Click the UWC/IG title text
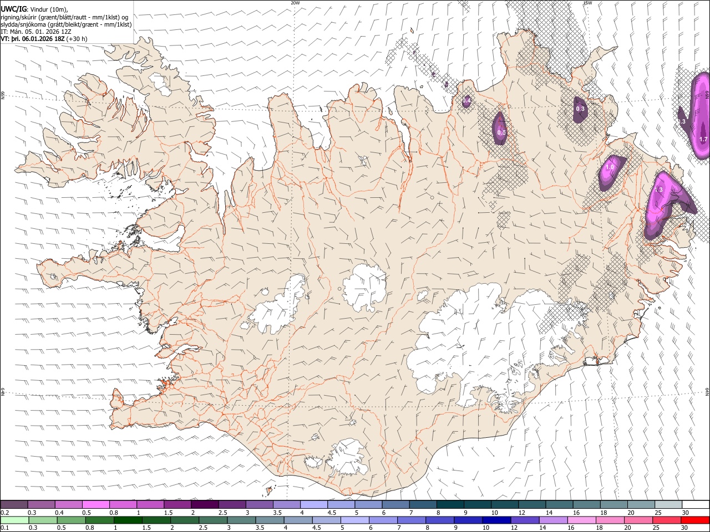The image size is (710, 532). point(13,8)
